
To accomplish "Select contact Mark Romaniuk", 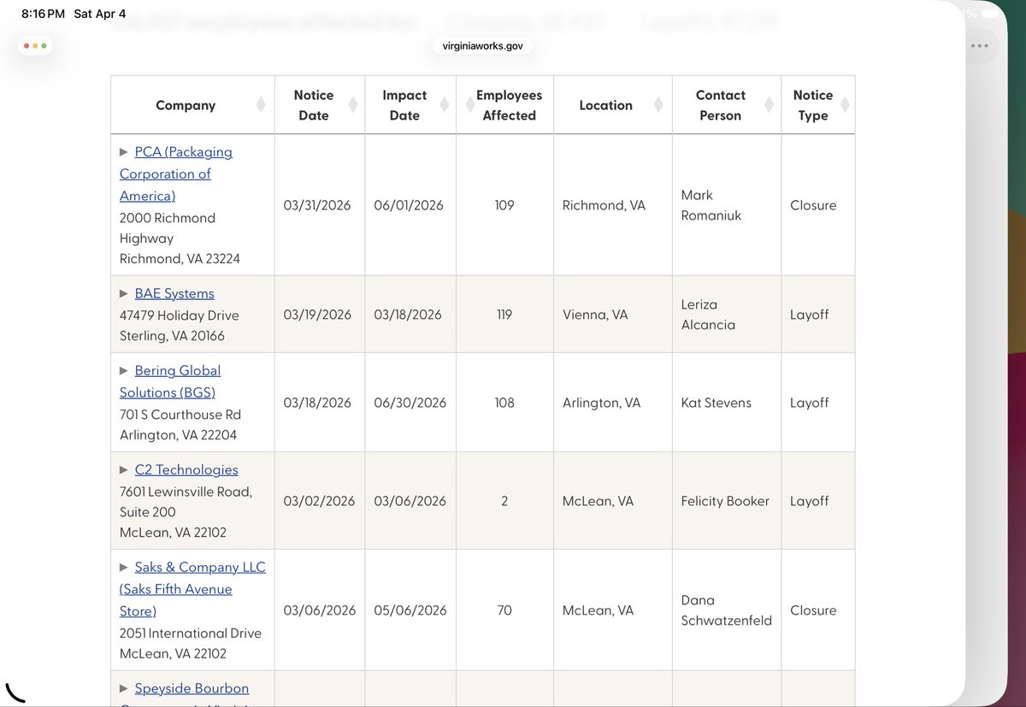I will (x=711, y=205).
